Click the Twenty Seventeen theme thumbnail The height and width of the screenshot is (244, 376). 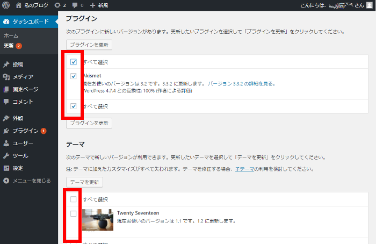(x=98, y=220)
